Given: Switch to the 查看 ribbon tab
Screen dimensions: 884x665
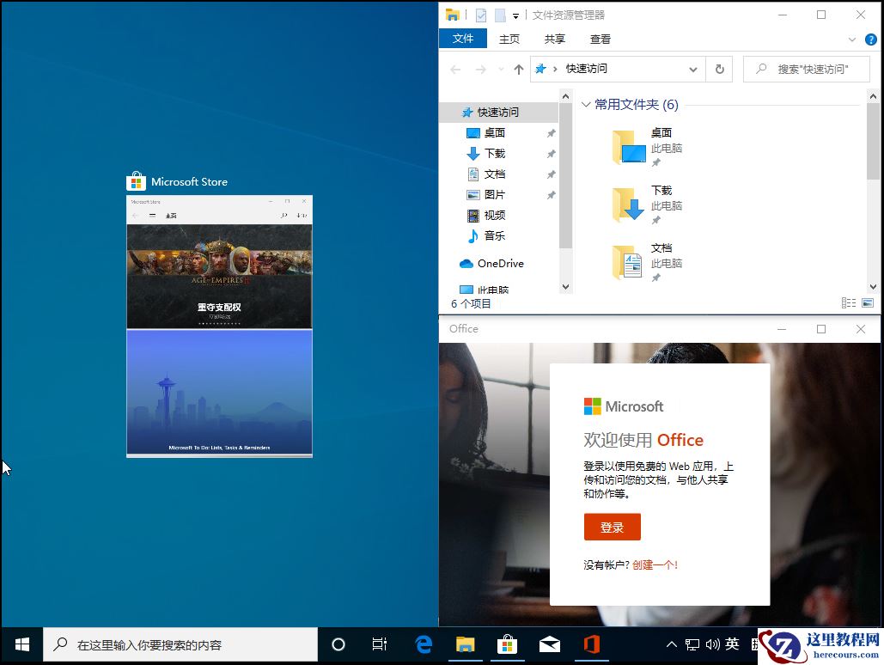Looking at the screenshot, I should [600, 39].
